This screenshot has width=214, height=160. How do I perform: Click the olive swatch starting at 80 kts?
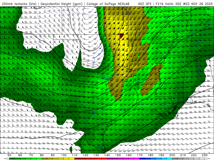click(44, 159)
